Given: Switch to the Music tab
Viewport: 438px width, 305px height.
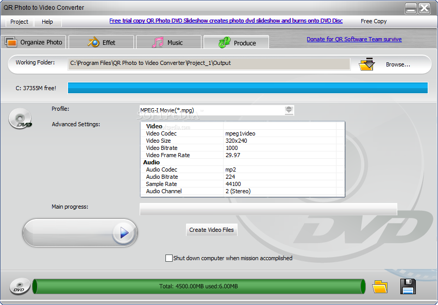Looking at the screenshot, I should tap(169, 42).
